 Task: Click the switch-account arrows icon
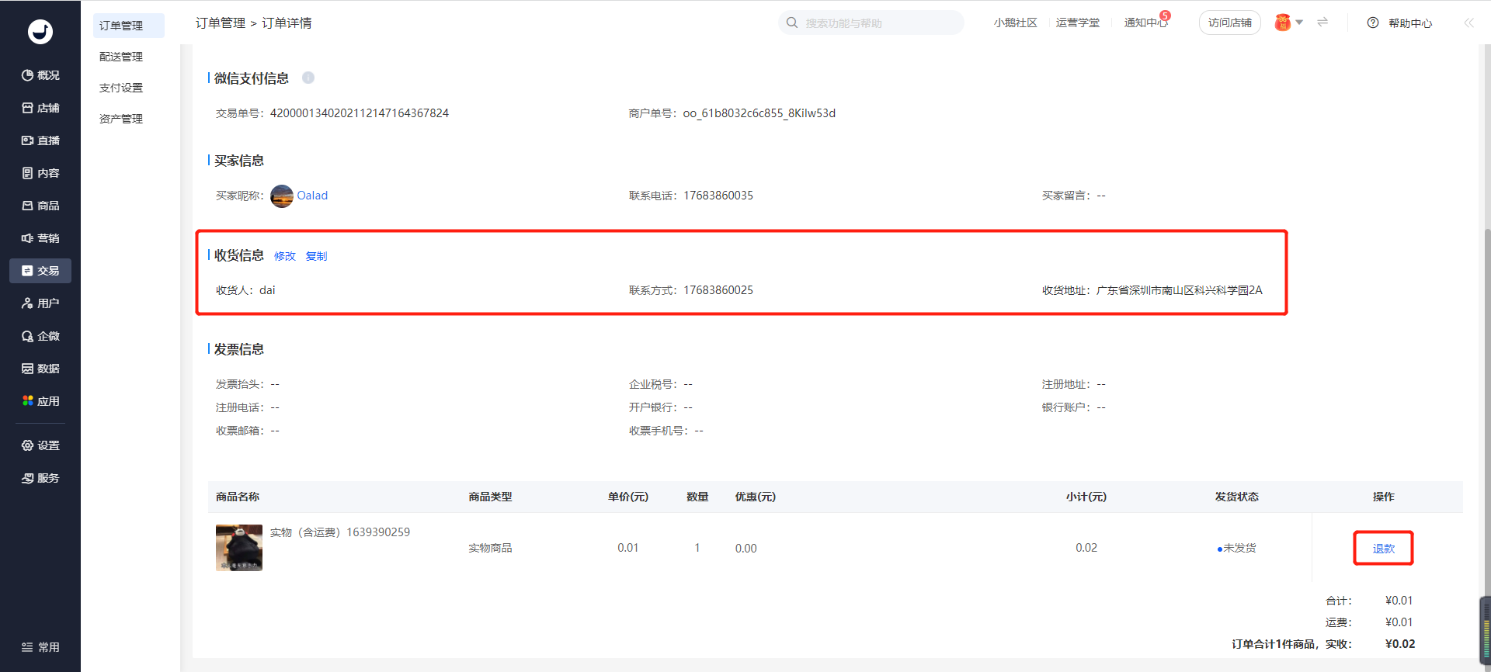click(x=1322, y=23)
